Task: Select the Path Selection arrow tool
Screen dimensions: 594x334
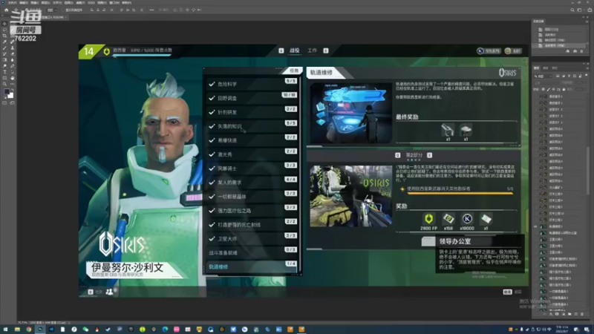Action: (12, 72)
